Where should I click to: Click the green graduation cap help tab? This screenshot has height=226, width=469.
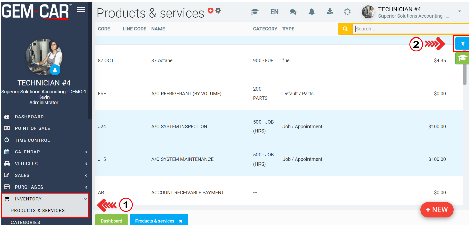462,58
